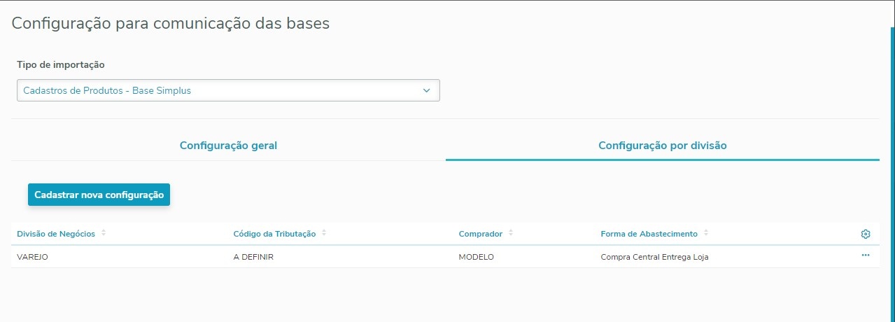Expand the Tipo de importação dropdown chevron
Image resolution: width=895 pixels, height=322 pixels.
point(427,90)
